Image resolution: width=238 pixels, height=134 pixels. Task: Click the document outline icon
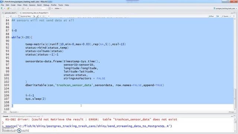(x=234, y=16)
